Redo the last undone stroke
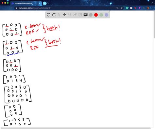The height and width of the screenshot is (129, 155). point(54,15)
